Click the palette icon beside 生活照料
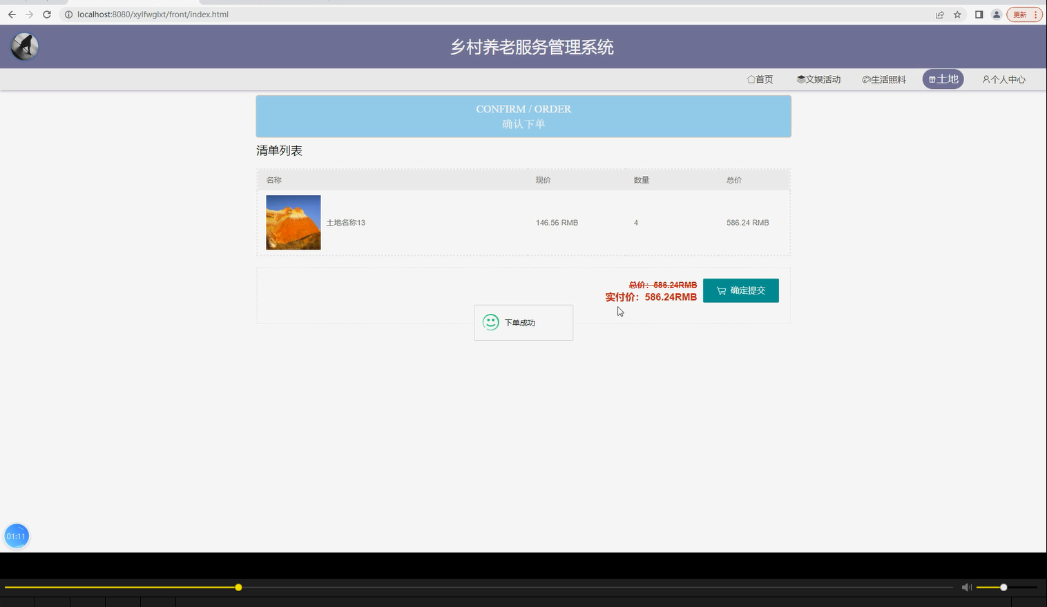The image size is (1047, 607). [867, 79]
